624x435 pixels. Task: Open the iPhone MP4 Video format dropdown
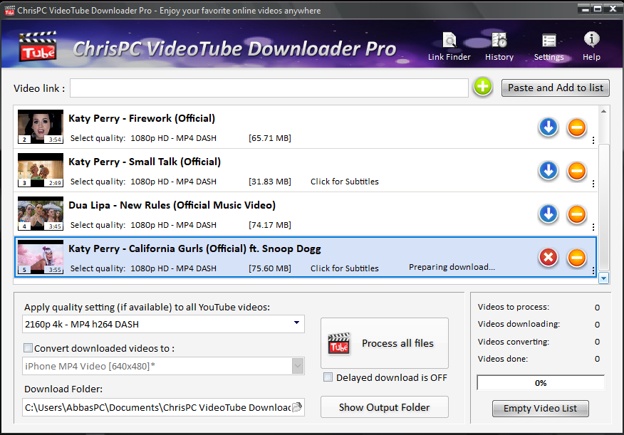[x=298, y=366]
